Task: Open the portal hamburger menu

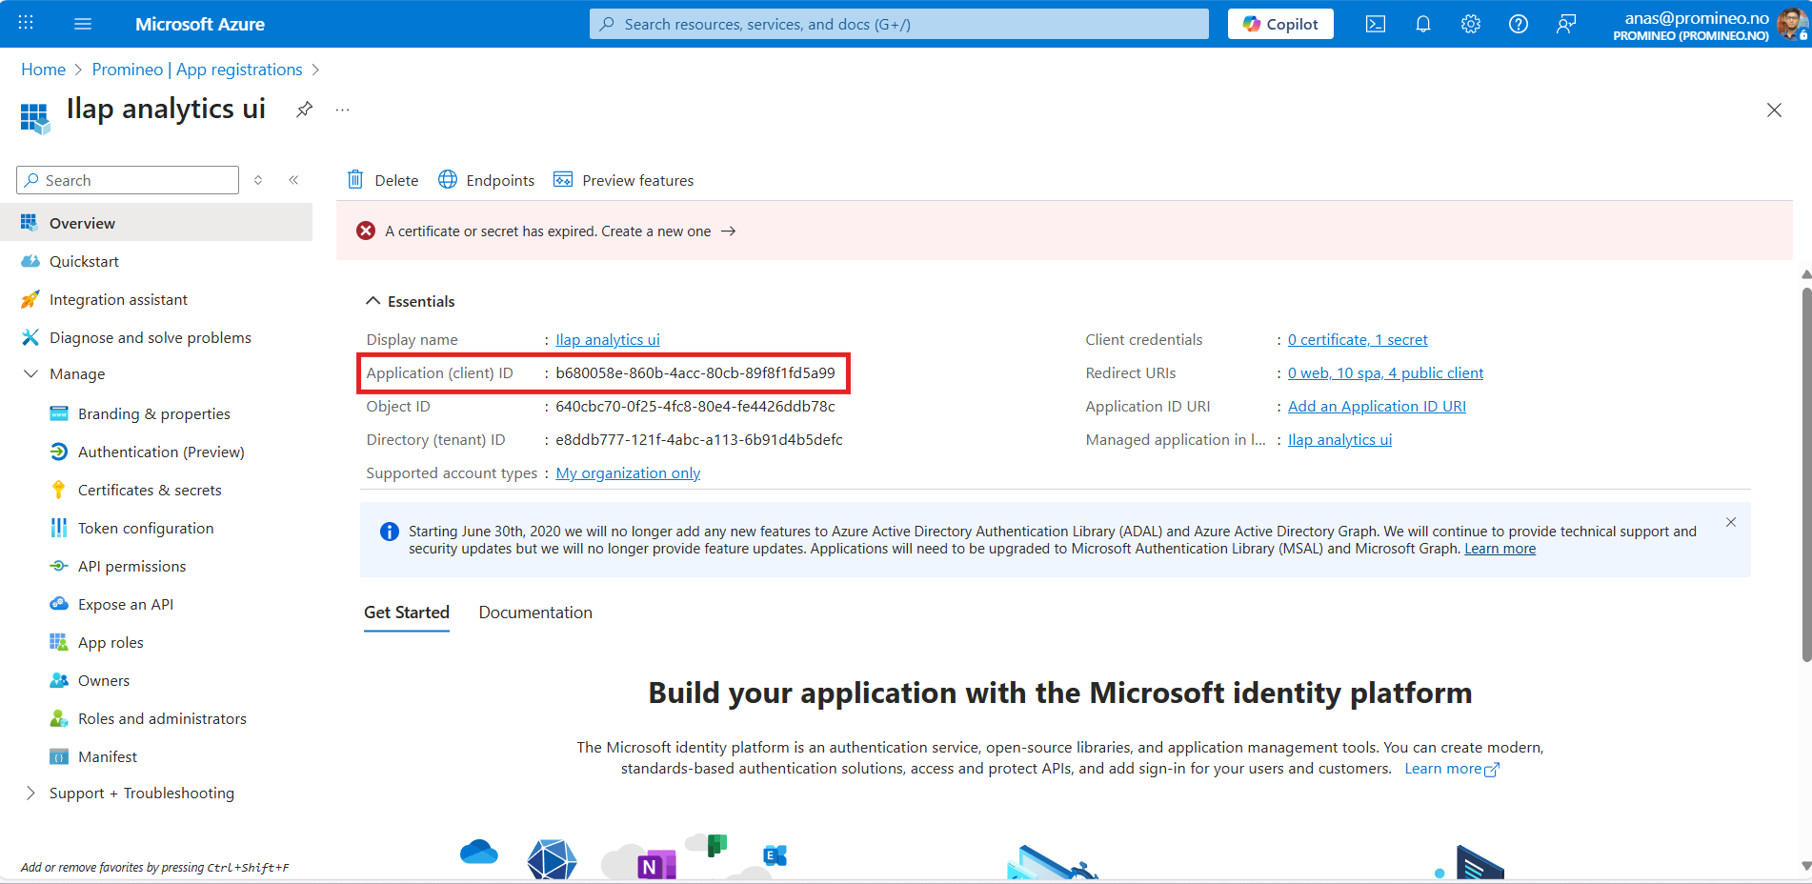Action: pos(83,23)
